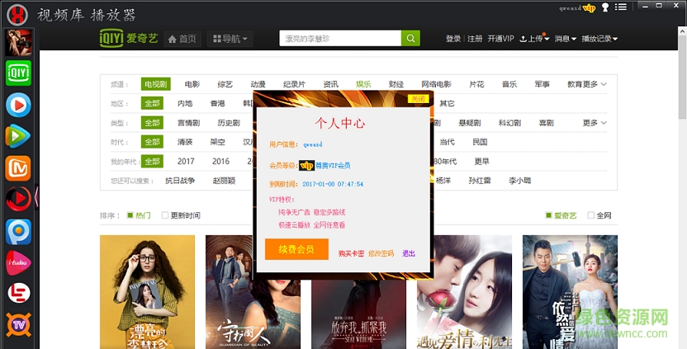Open the PPTV sidebar icon
The height and width of the screenshot is (349, 687).
[x=18, y=232]
